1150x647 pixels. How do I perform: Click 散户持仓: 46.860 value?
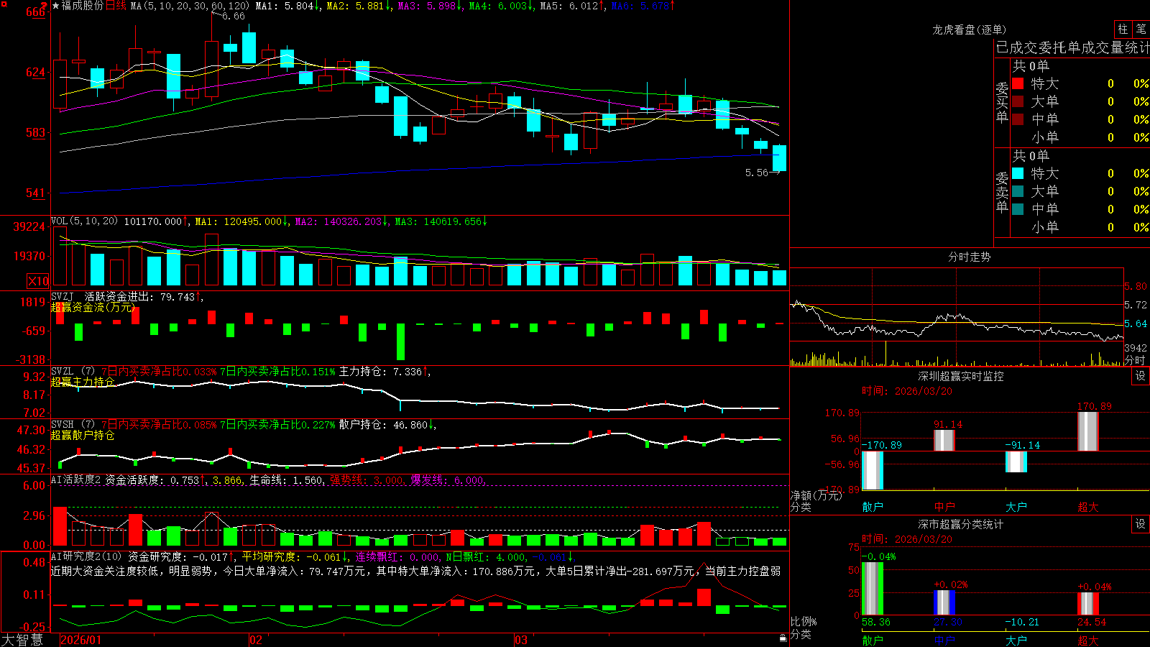(x=387, y=425)
